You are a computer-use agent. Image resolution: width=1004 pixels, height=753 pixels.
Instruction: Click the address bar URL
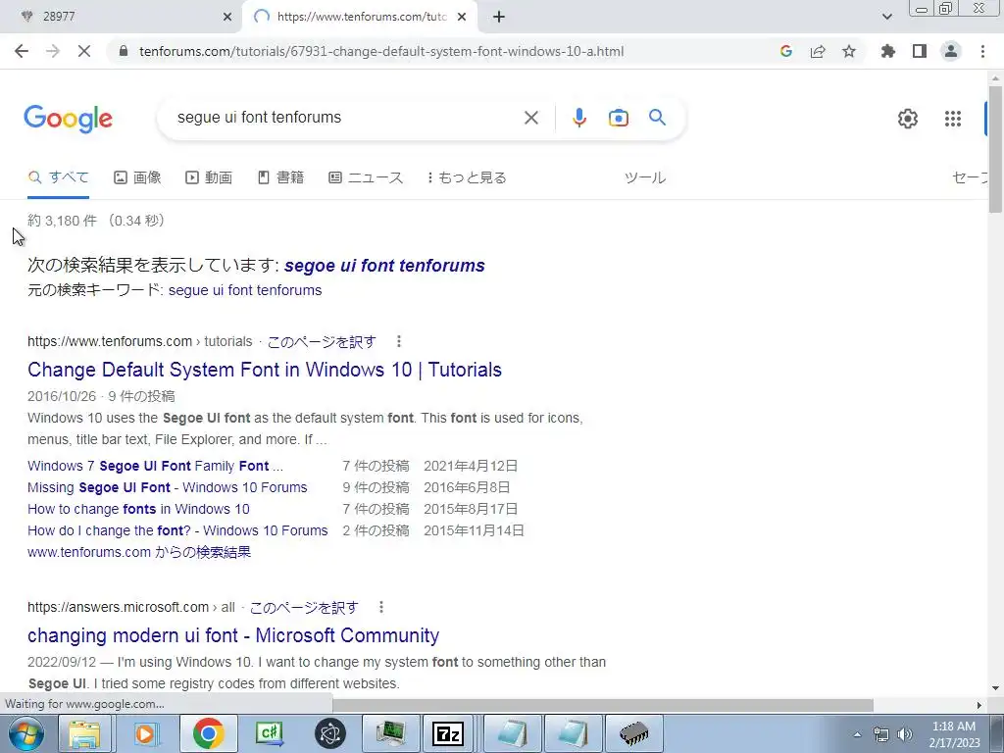pos(381,51)
